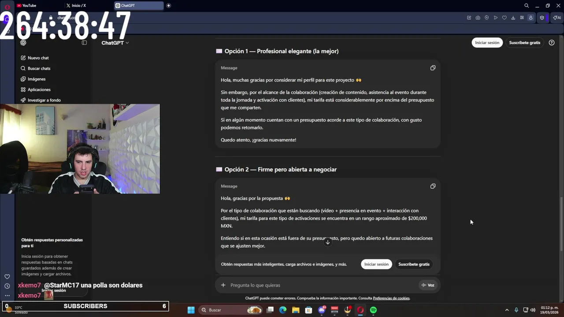Focus the Pregunta lo que quieras field
The height and width of the screenshot is (317, 564).
[x=322, y=285]
